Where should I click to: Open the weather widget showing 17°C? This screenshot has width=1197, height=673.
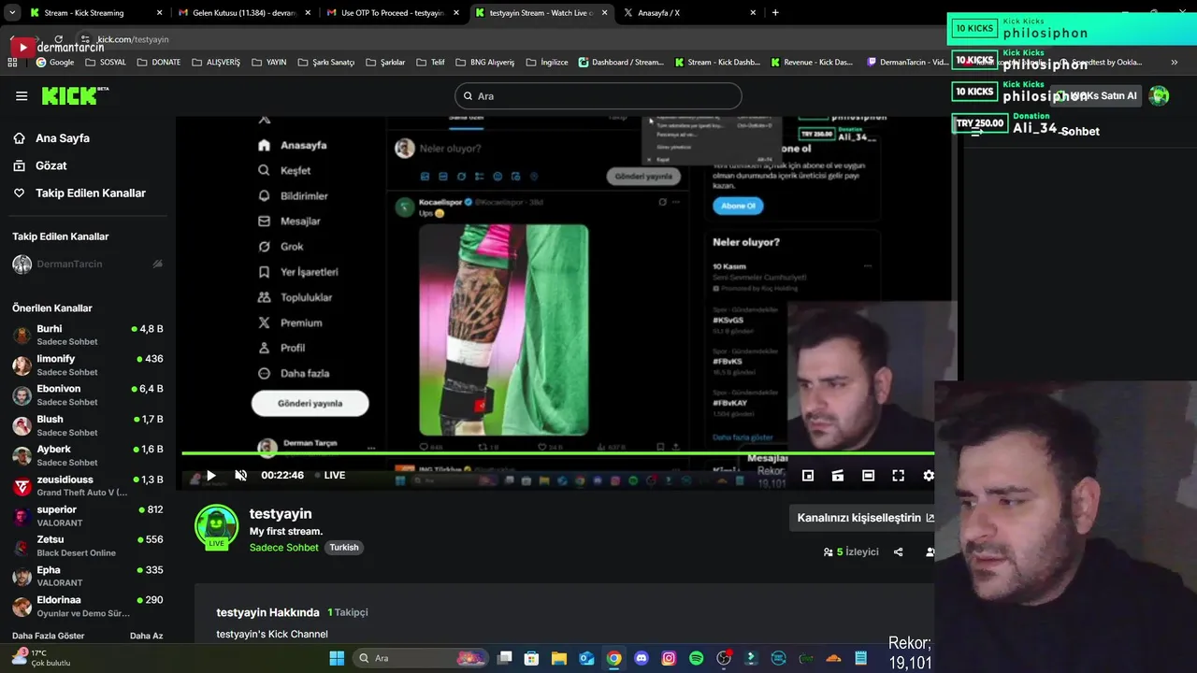(x=41, y=658)
